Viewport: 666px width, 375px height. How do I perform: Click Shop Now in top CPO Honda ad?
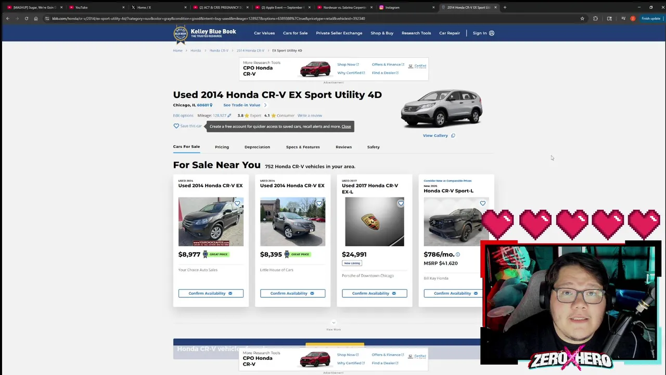348,65
